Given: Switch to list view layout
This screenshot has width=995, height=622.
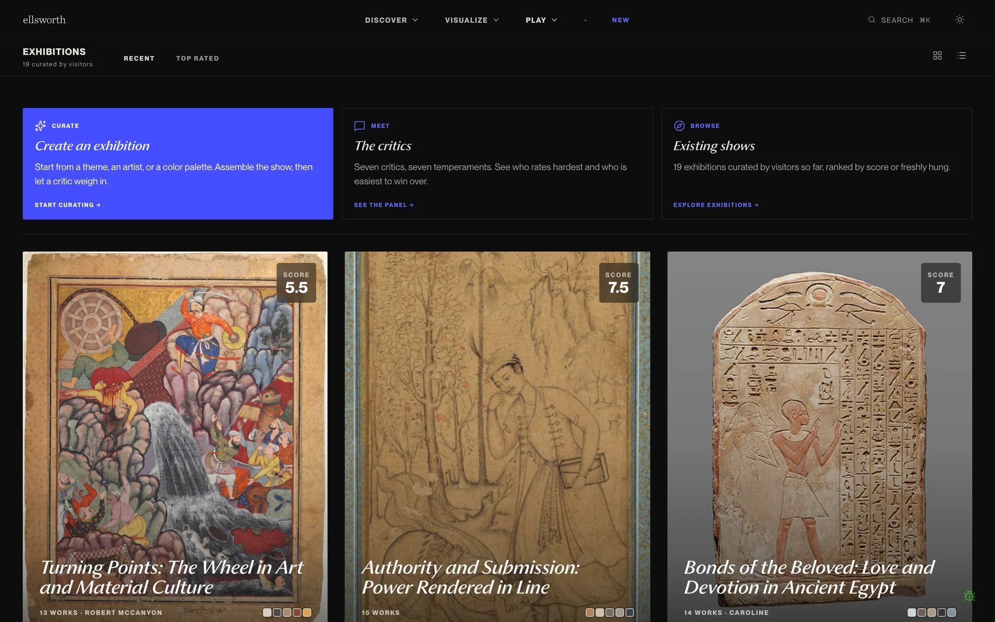Looking at the screenshot, I should pos(961,55).
